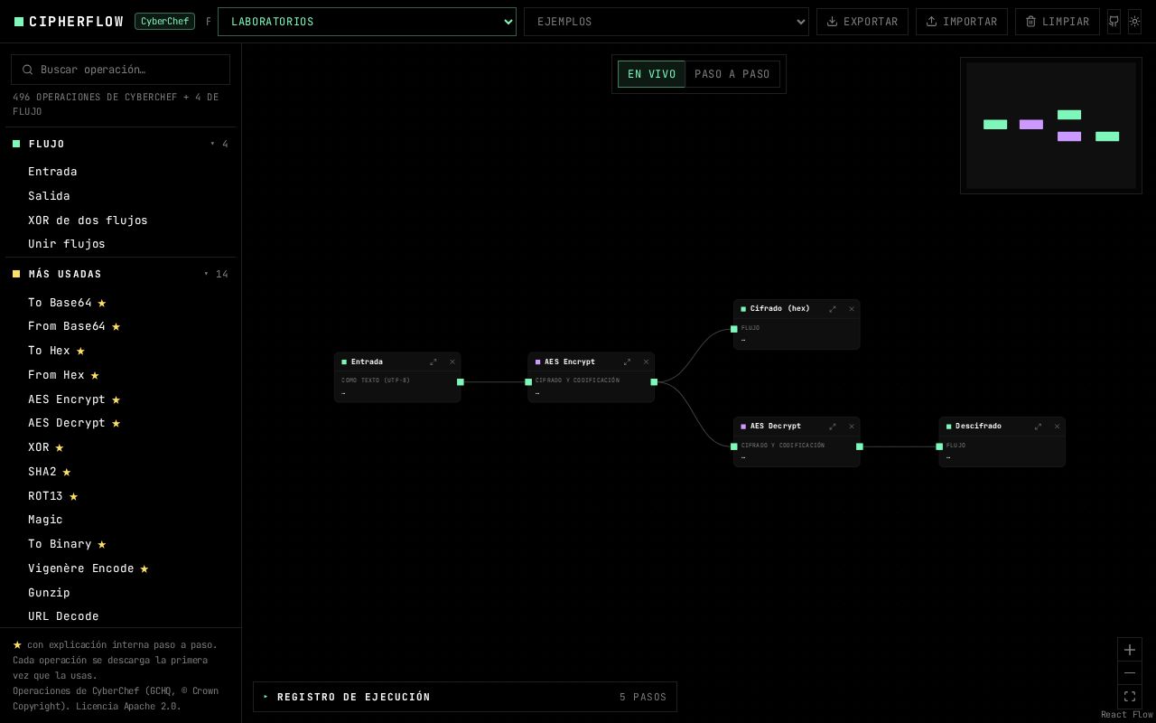Click the AES Decrypt output handle
Screen dimensions: 1156x723
click(x=859, y=446)
